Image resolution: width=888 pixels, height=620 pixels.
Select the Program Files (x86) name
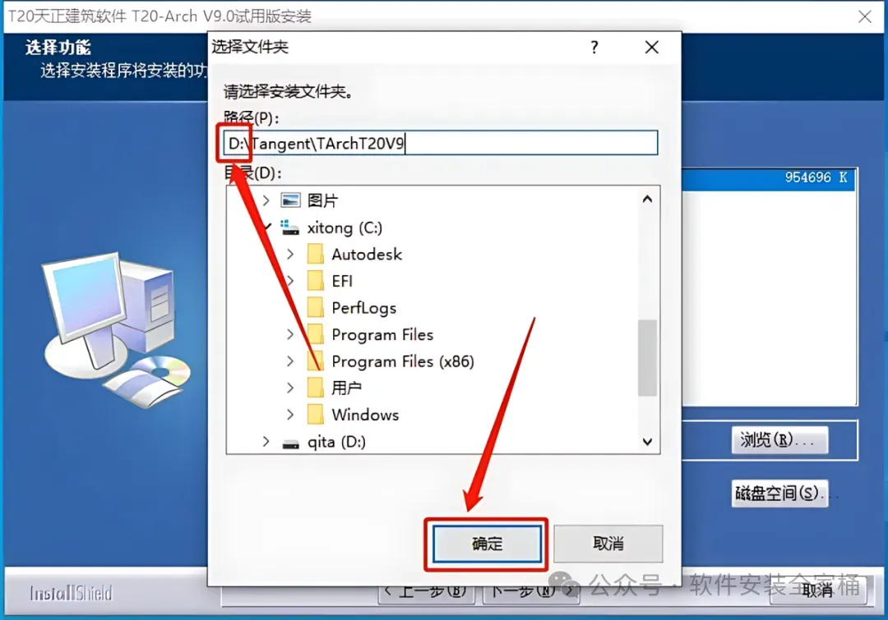point(403,361)
